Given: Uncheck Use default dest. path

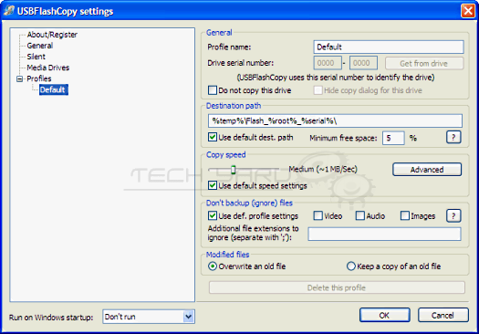Looking at the screenshot, I should click(x=213, y=137).
